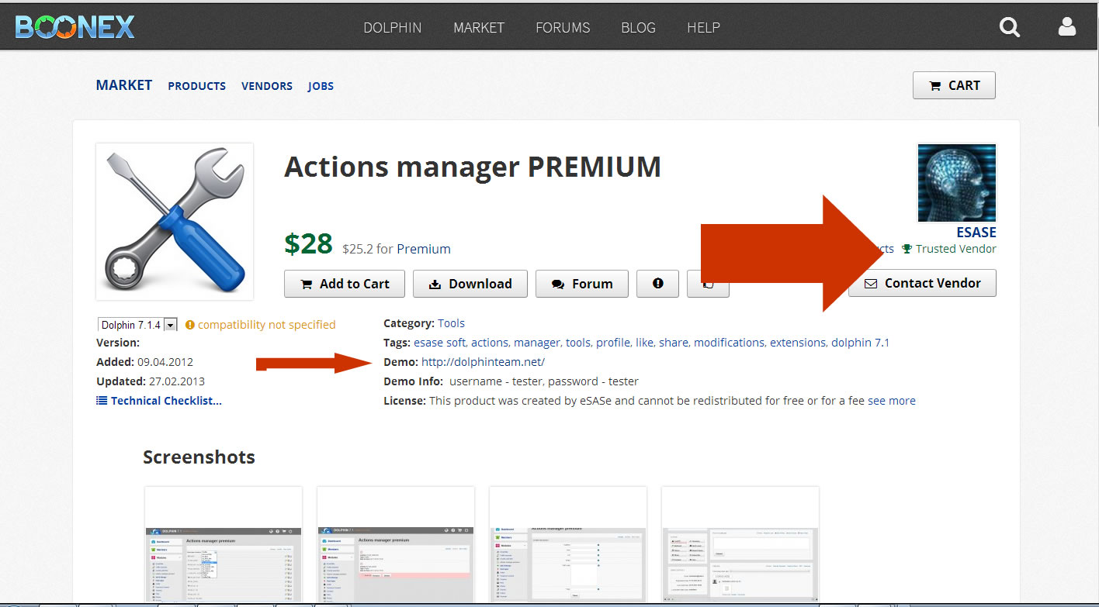Switch to the Vendors tab
Screen dimensions: 1099x607
pos(266,86)
